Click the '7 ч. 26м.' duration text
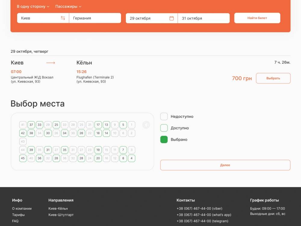 point(282,62)
